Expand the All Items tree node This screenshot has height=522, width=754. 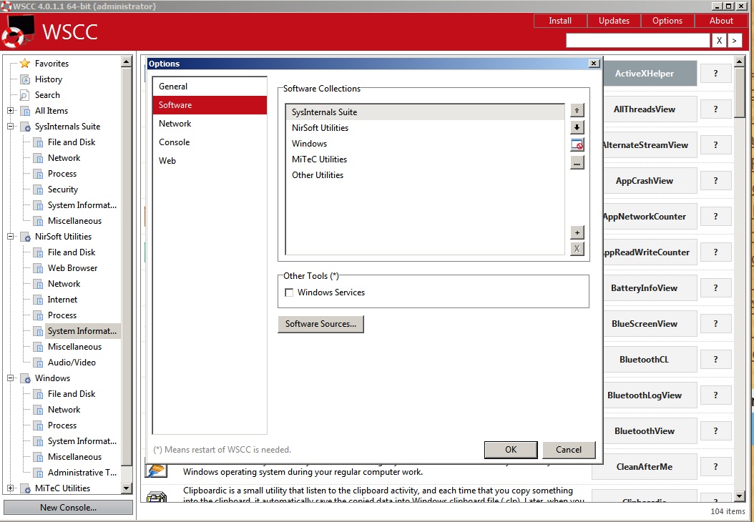(11, 111)
